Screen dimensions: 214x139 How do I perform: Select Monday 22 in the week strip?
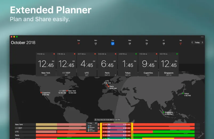tap(96, 43)
